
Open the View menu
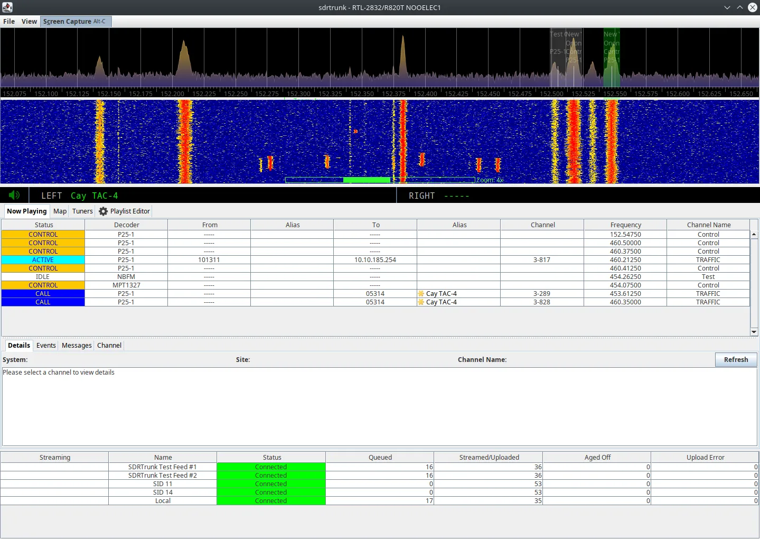(29, 21)
